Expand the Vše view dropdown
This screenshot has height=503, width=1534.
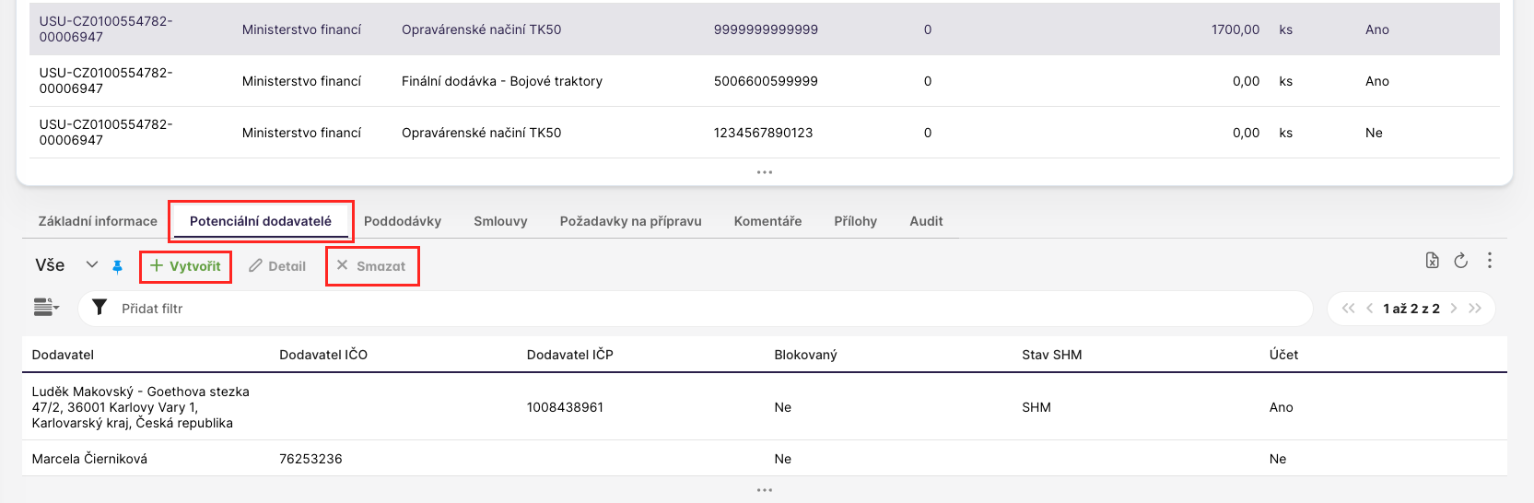pos(91,265)
